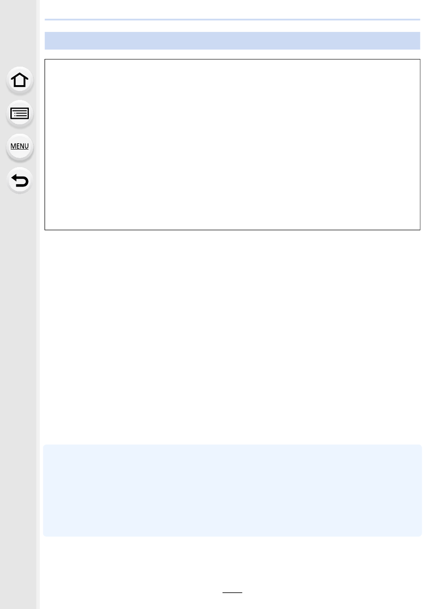Click the underlined page number at bottom

click(x=232, y=592)
